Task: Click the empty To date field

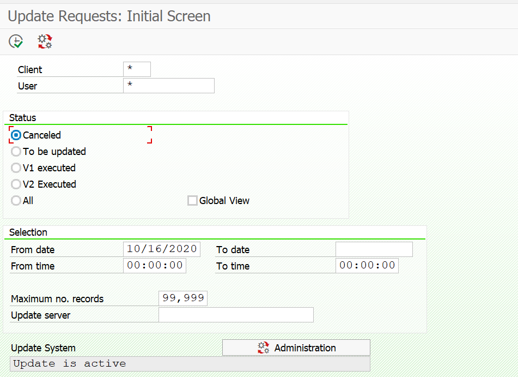Action: 374,249
